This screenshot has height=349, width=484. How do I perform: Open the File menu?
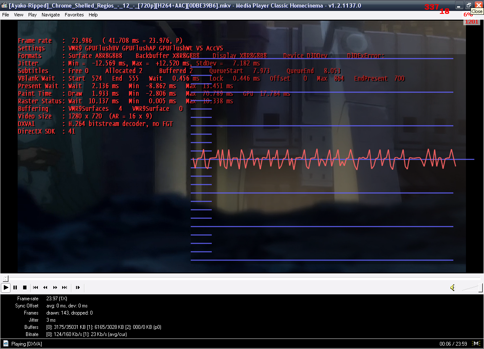coord(5,15)
